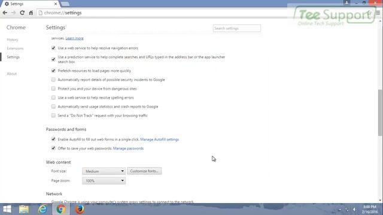Toggle web service for navigation errors checkbox

tap(53, 48)
